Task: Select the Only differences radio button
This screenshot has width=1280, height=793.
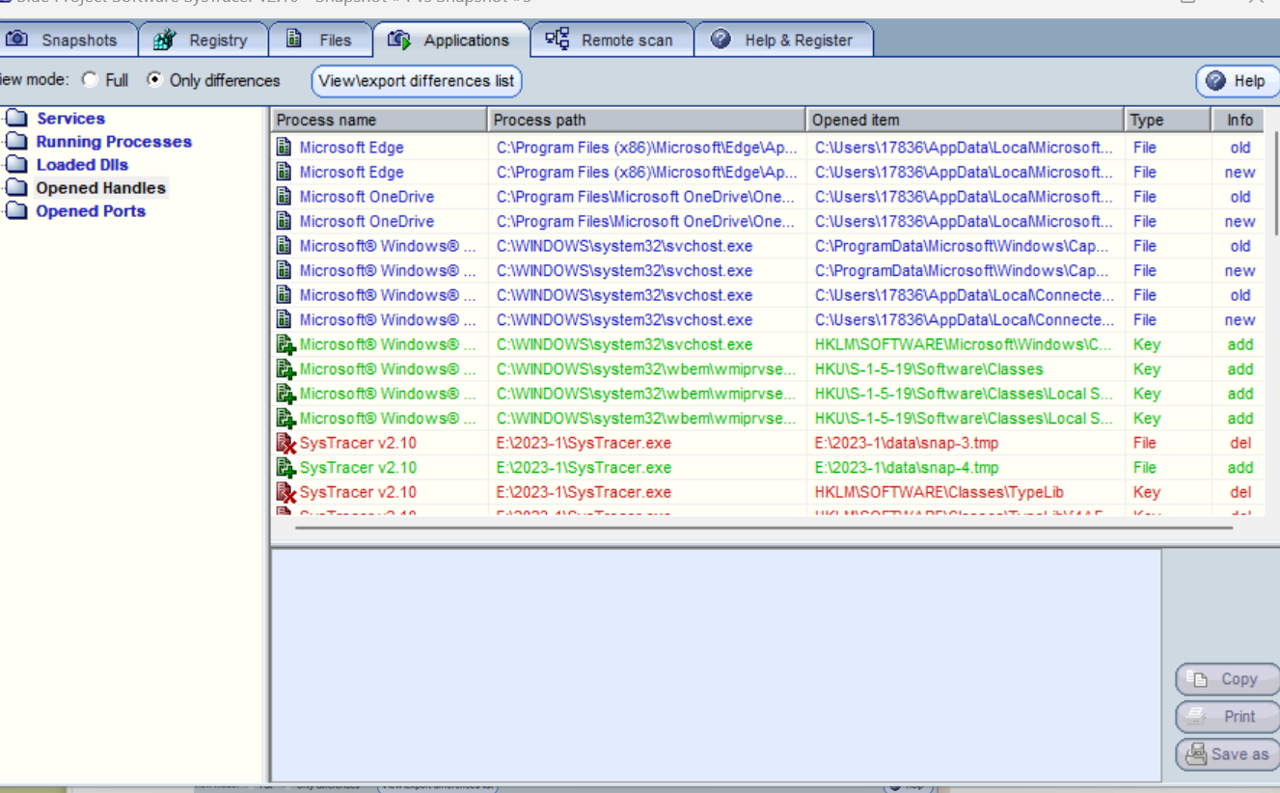Action: point(154,80)
